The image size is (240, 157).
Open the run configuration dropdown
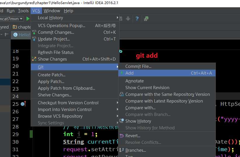point(12,19)
